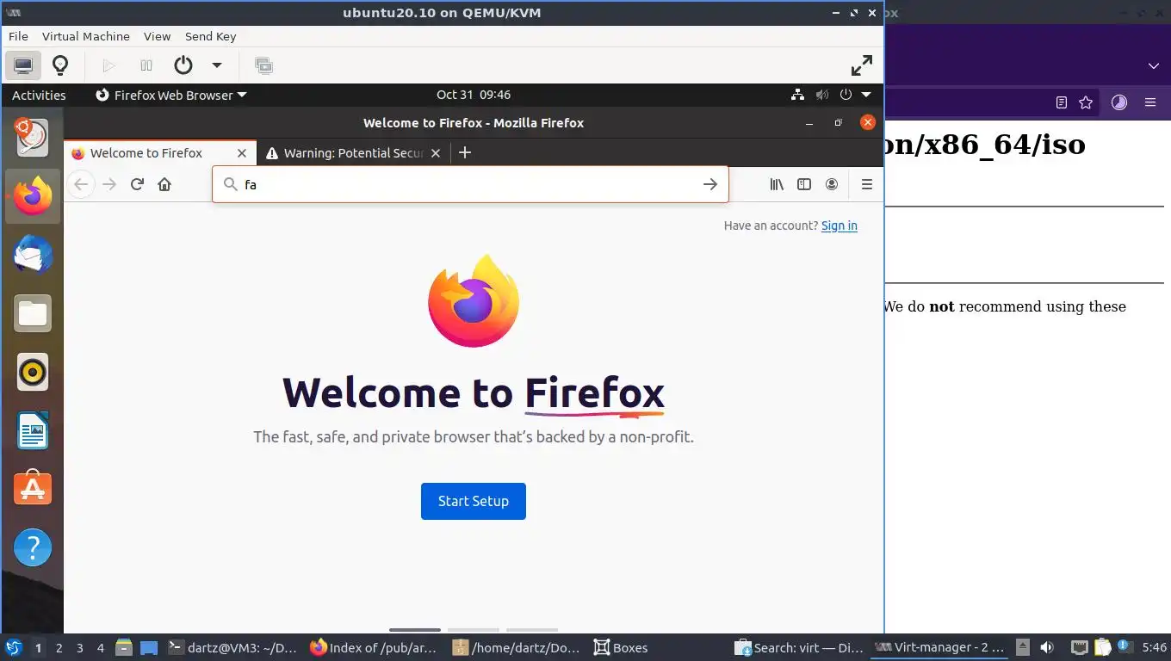Open the Files manager from dock
The image size is (1171, 661).
33,313
